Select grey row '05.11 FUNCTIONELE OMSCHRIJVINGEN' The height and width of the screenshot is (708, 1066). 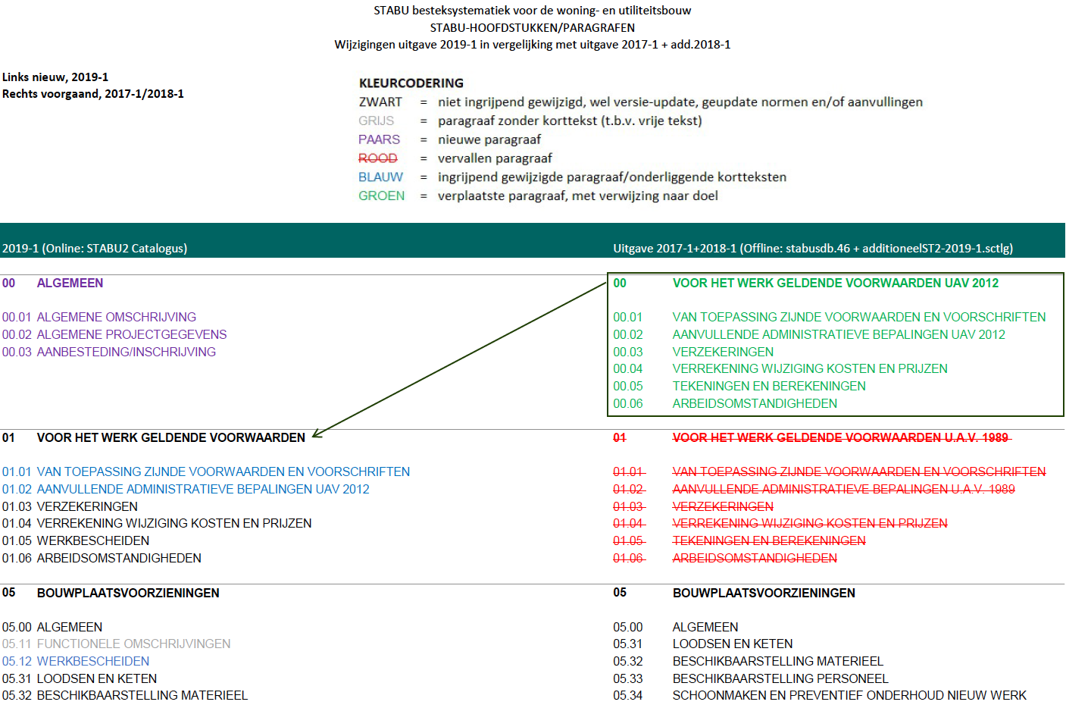(116, 644)
